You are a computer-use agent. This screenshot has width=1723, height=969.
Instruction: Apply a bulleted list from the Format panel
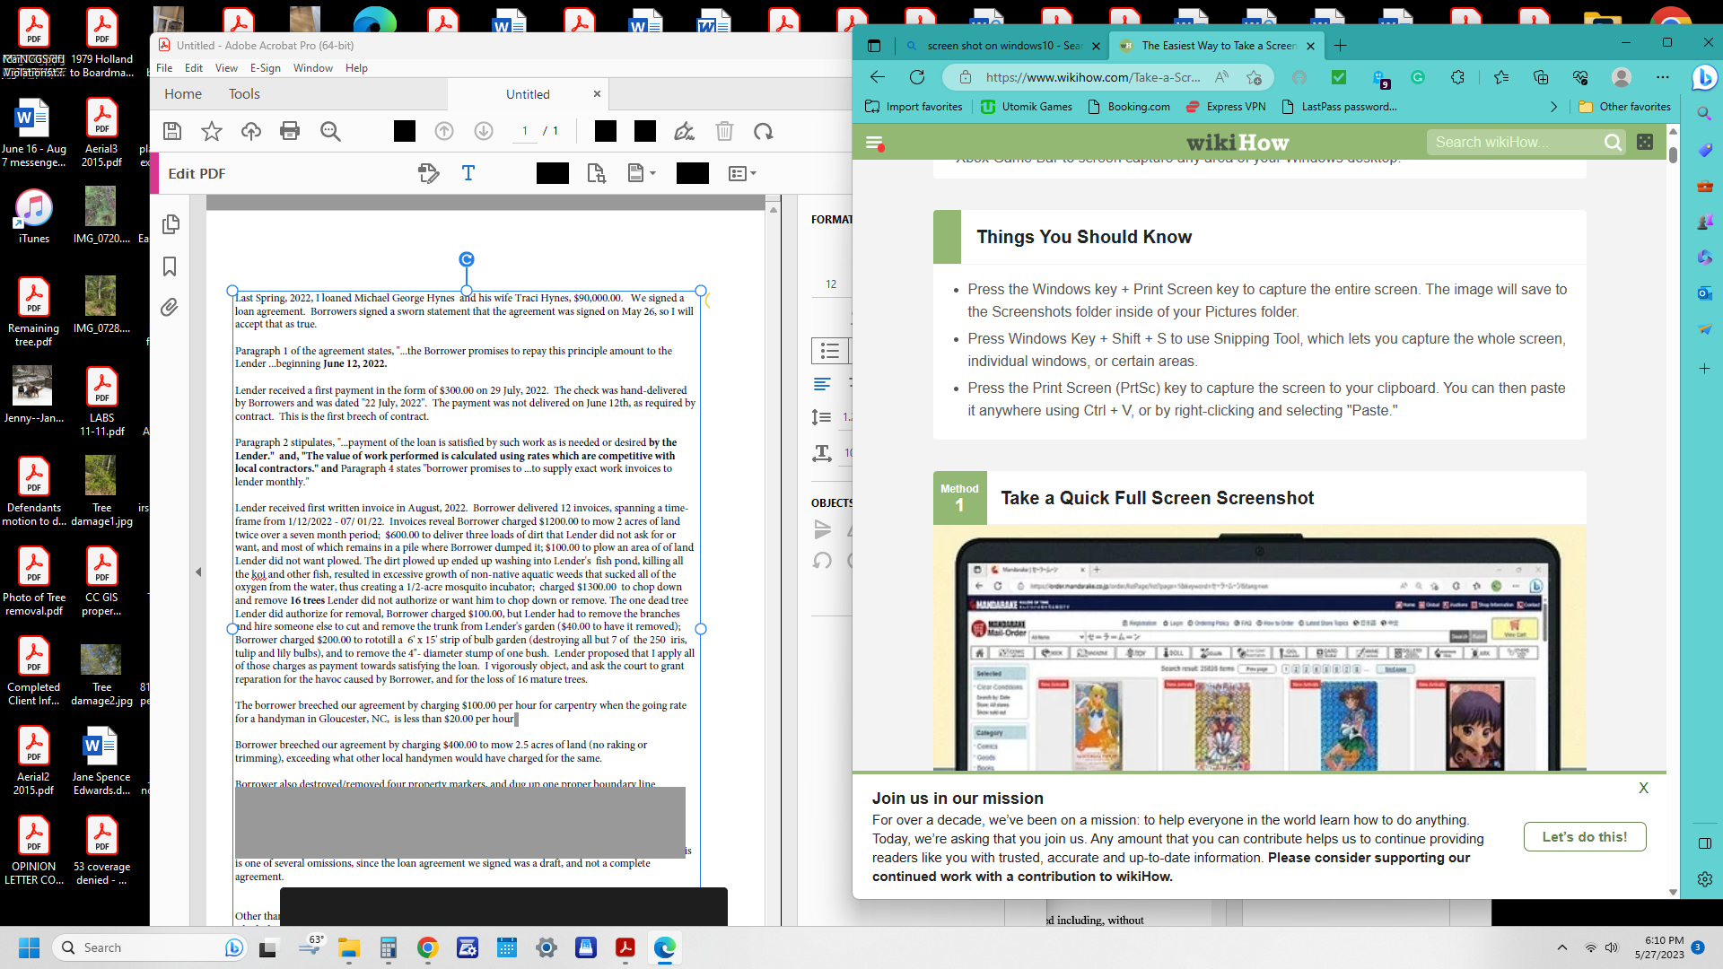pos(830,351)
